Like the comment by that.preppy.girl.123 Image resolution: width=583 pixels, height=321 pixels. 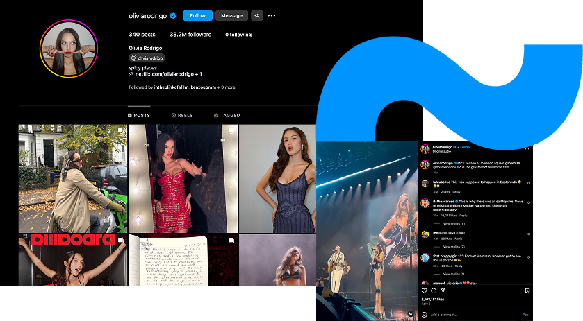click(529, 257)
